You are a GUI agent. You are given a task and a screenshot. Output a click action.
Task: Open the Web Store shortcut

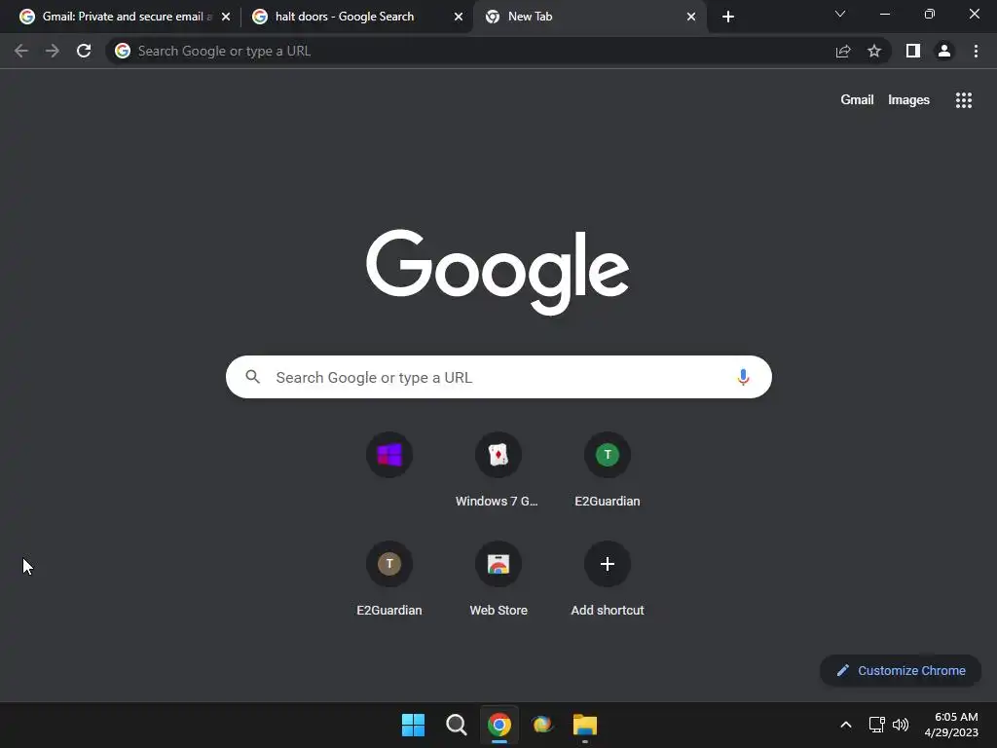498,580
